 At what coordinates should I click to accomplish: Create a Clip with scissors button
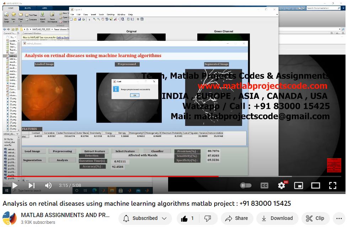315,218
